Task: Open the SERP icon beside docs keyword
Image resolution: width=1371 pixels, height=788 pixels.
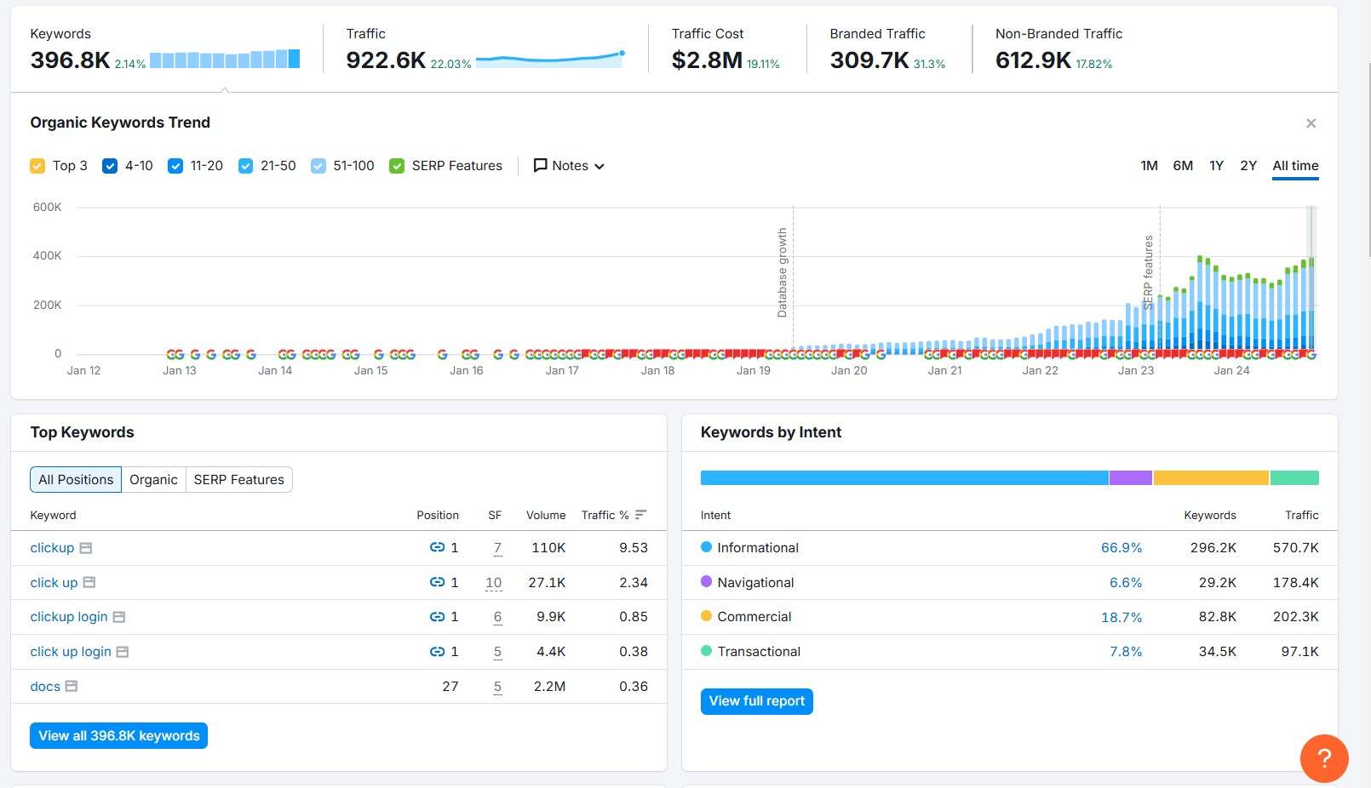Action: coord(72,686)
